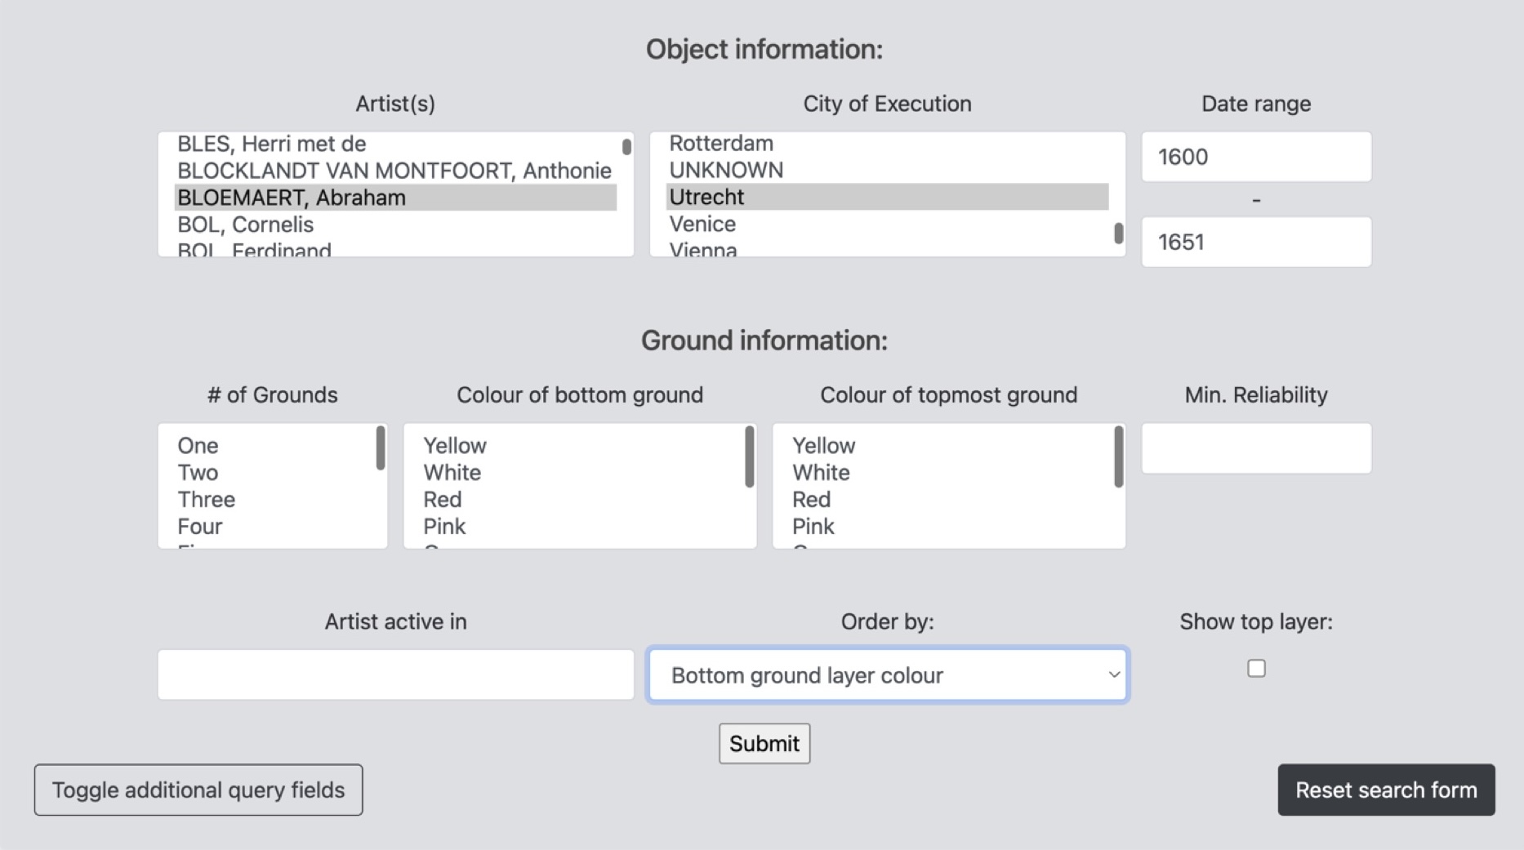
Task: Select Pink in the topmost ground colours
Action: (813, 527)
